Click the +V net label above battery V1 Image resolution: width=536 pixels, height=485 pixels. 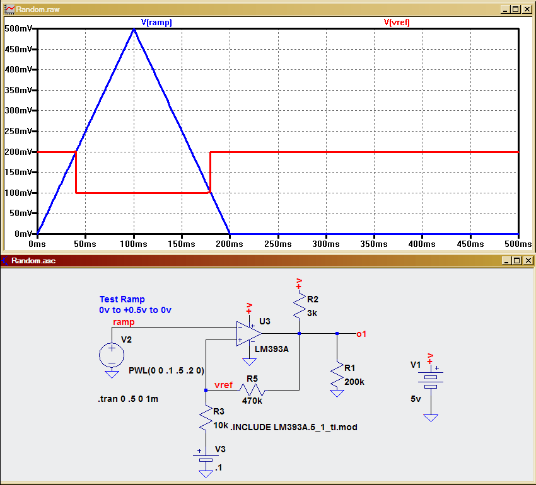(x=430, y=359)
